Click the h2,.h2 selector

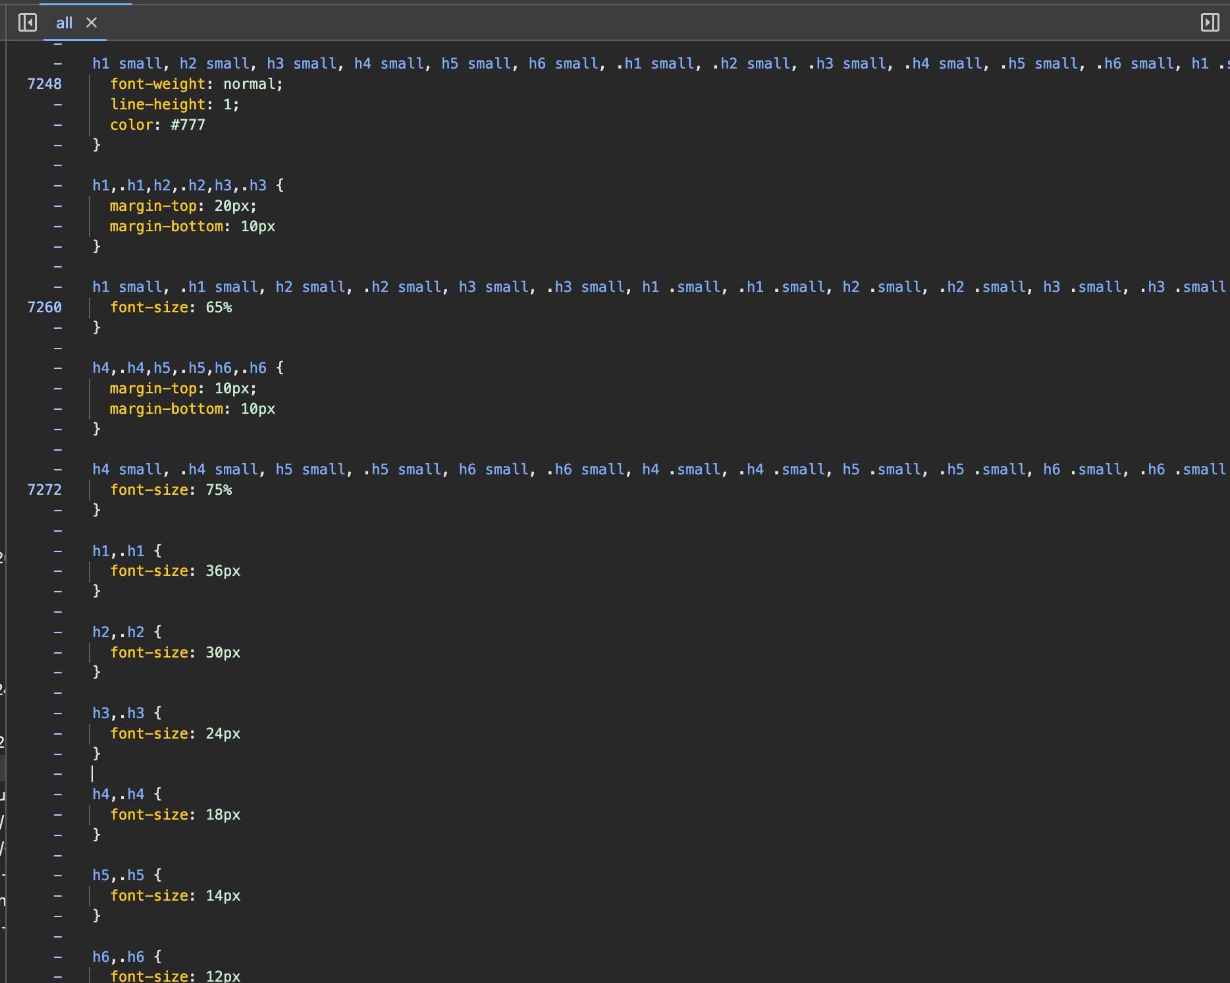118,632
